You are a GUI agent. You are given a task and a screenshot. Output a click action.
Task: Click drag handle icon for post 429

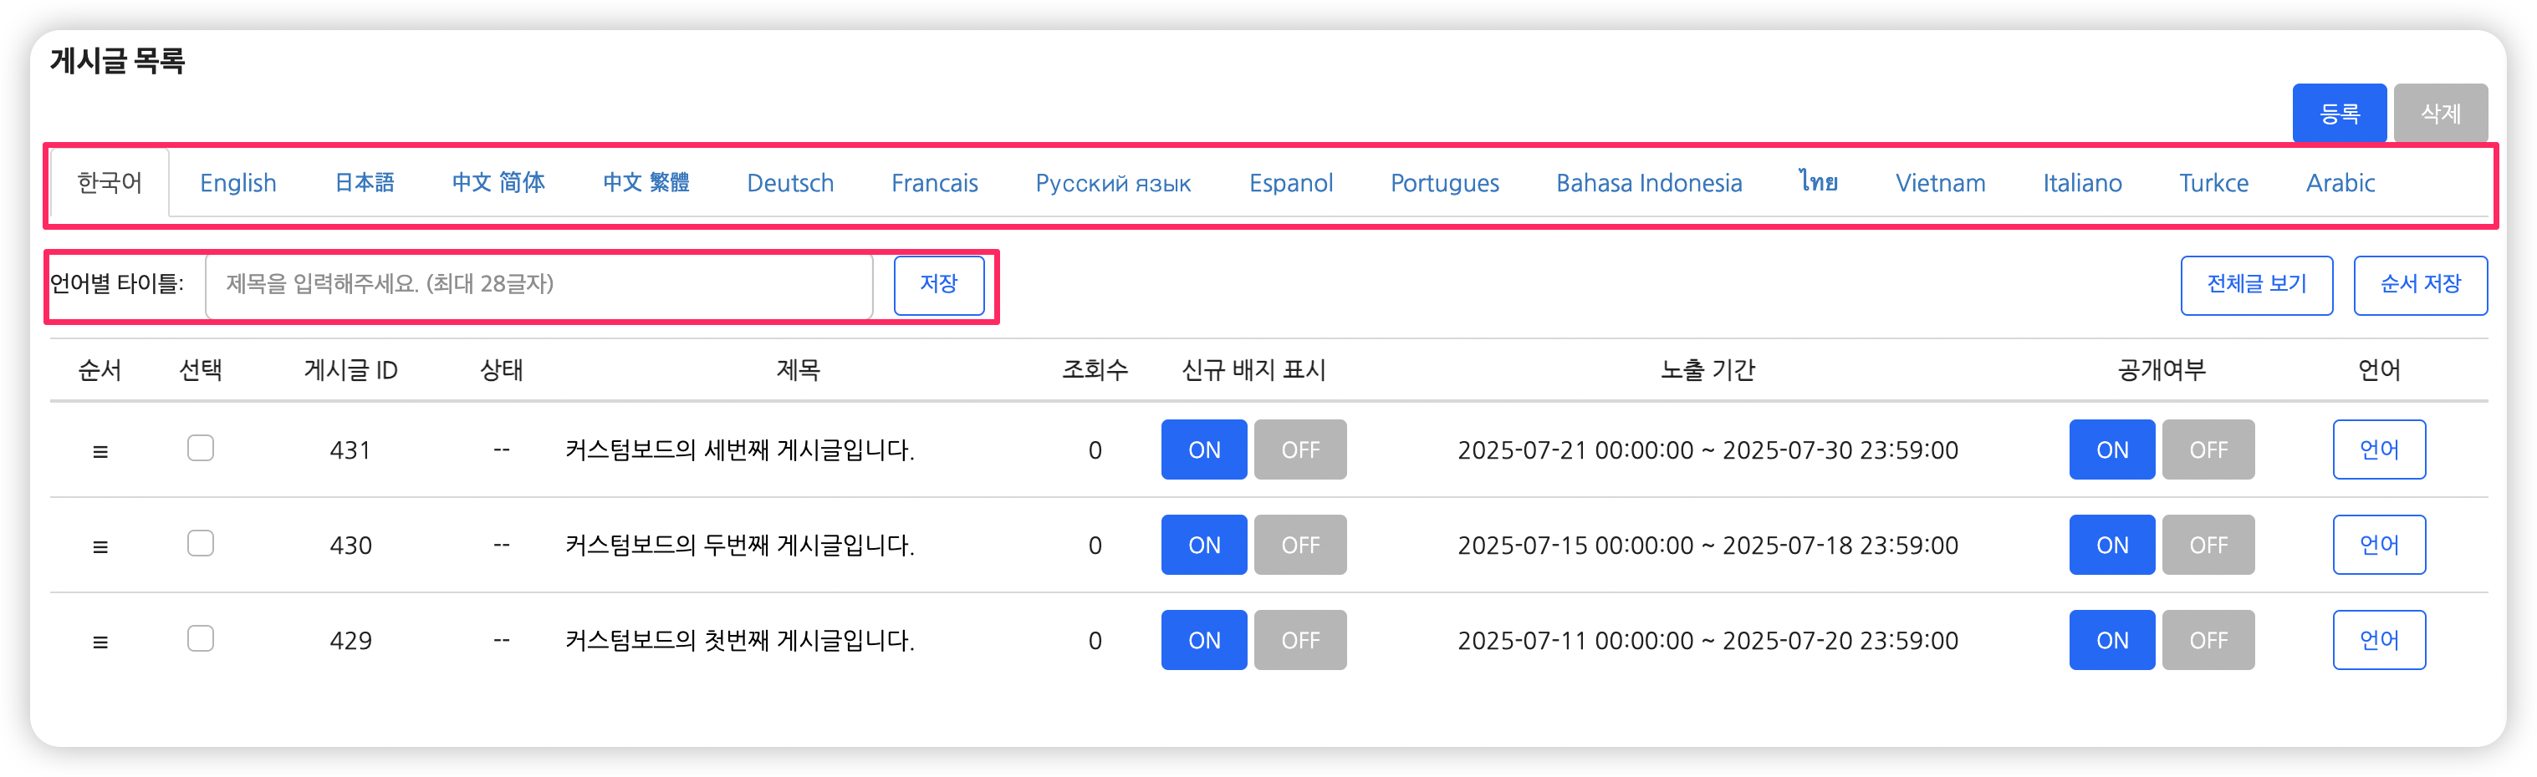pyautogui.click(x=100, y=642)
